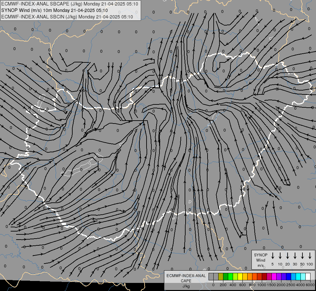Click the wind arrow above the 5 label
The image size is (316, 291).
(272, 256)
